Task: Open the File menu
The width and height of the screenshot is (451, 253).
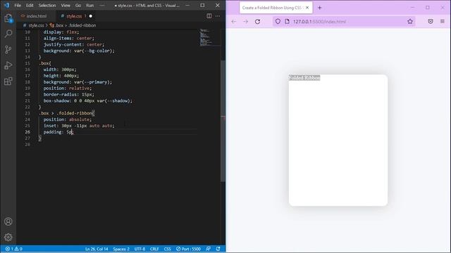Action: click(x=18, y=5)
